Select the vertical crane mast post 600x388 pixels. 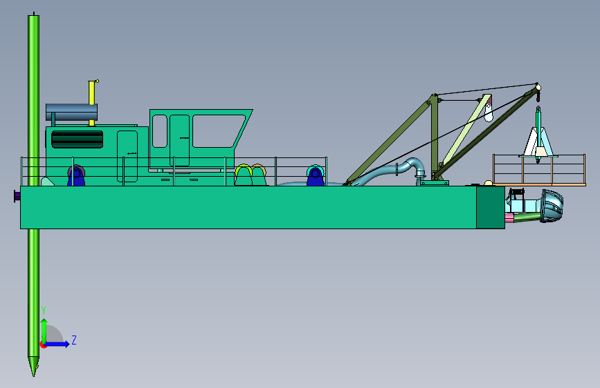tap(435, 137)
